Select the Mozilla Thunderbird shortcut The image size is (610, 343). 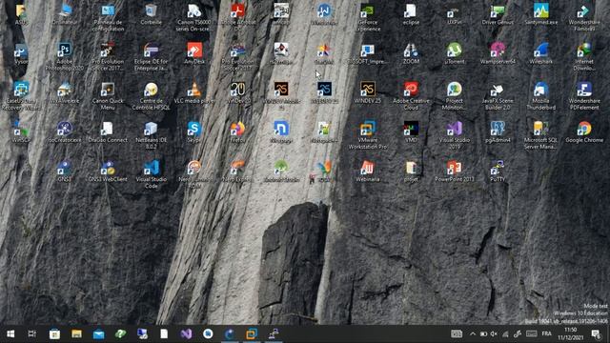[540, 96]
